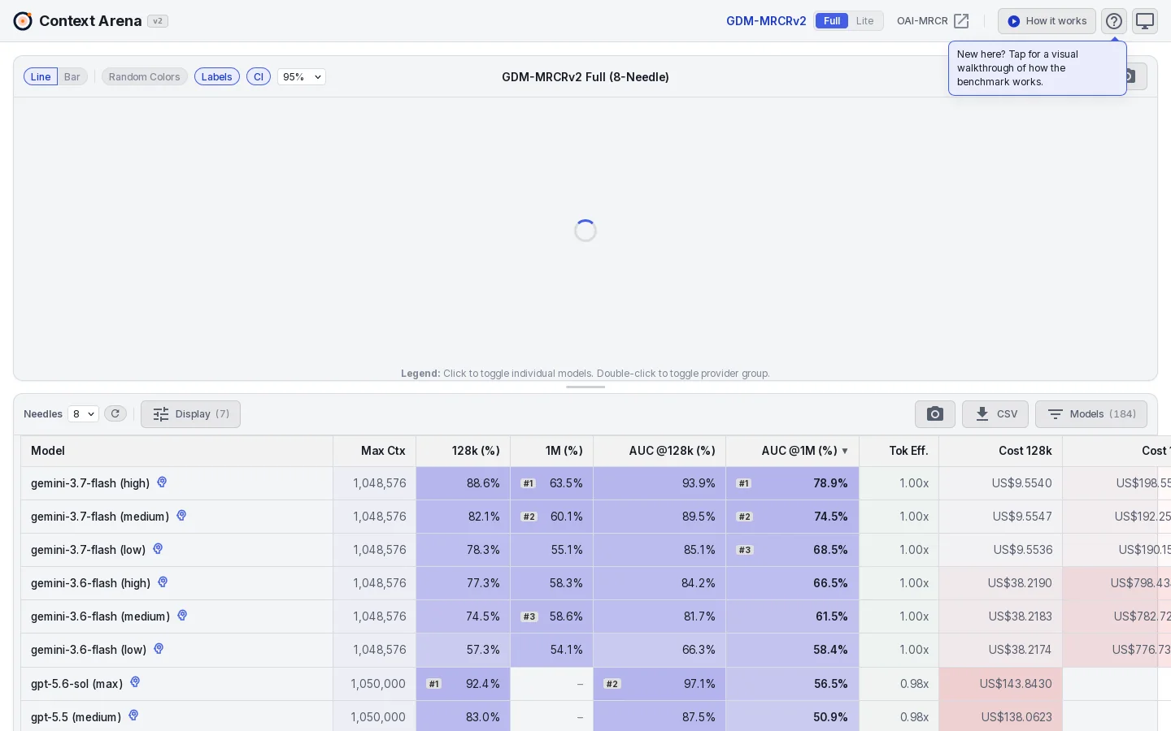Click reasoning icon beside gemini-3.6-flash (low)
Image resolution: width=1171 pixels, height=731 pixels.
point(159,649)
